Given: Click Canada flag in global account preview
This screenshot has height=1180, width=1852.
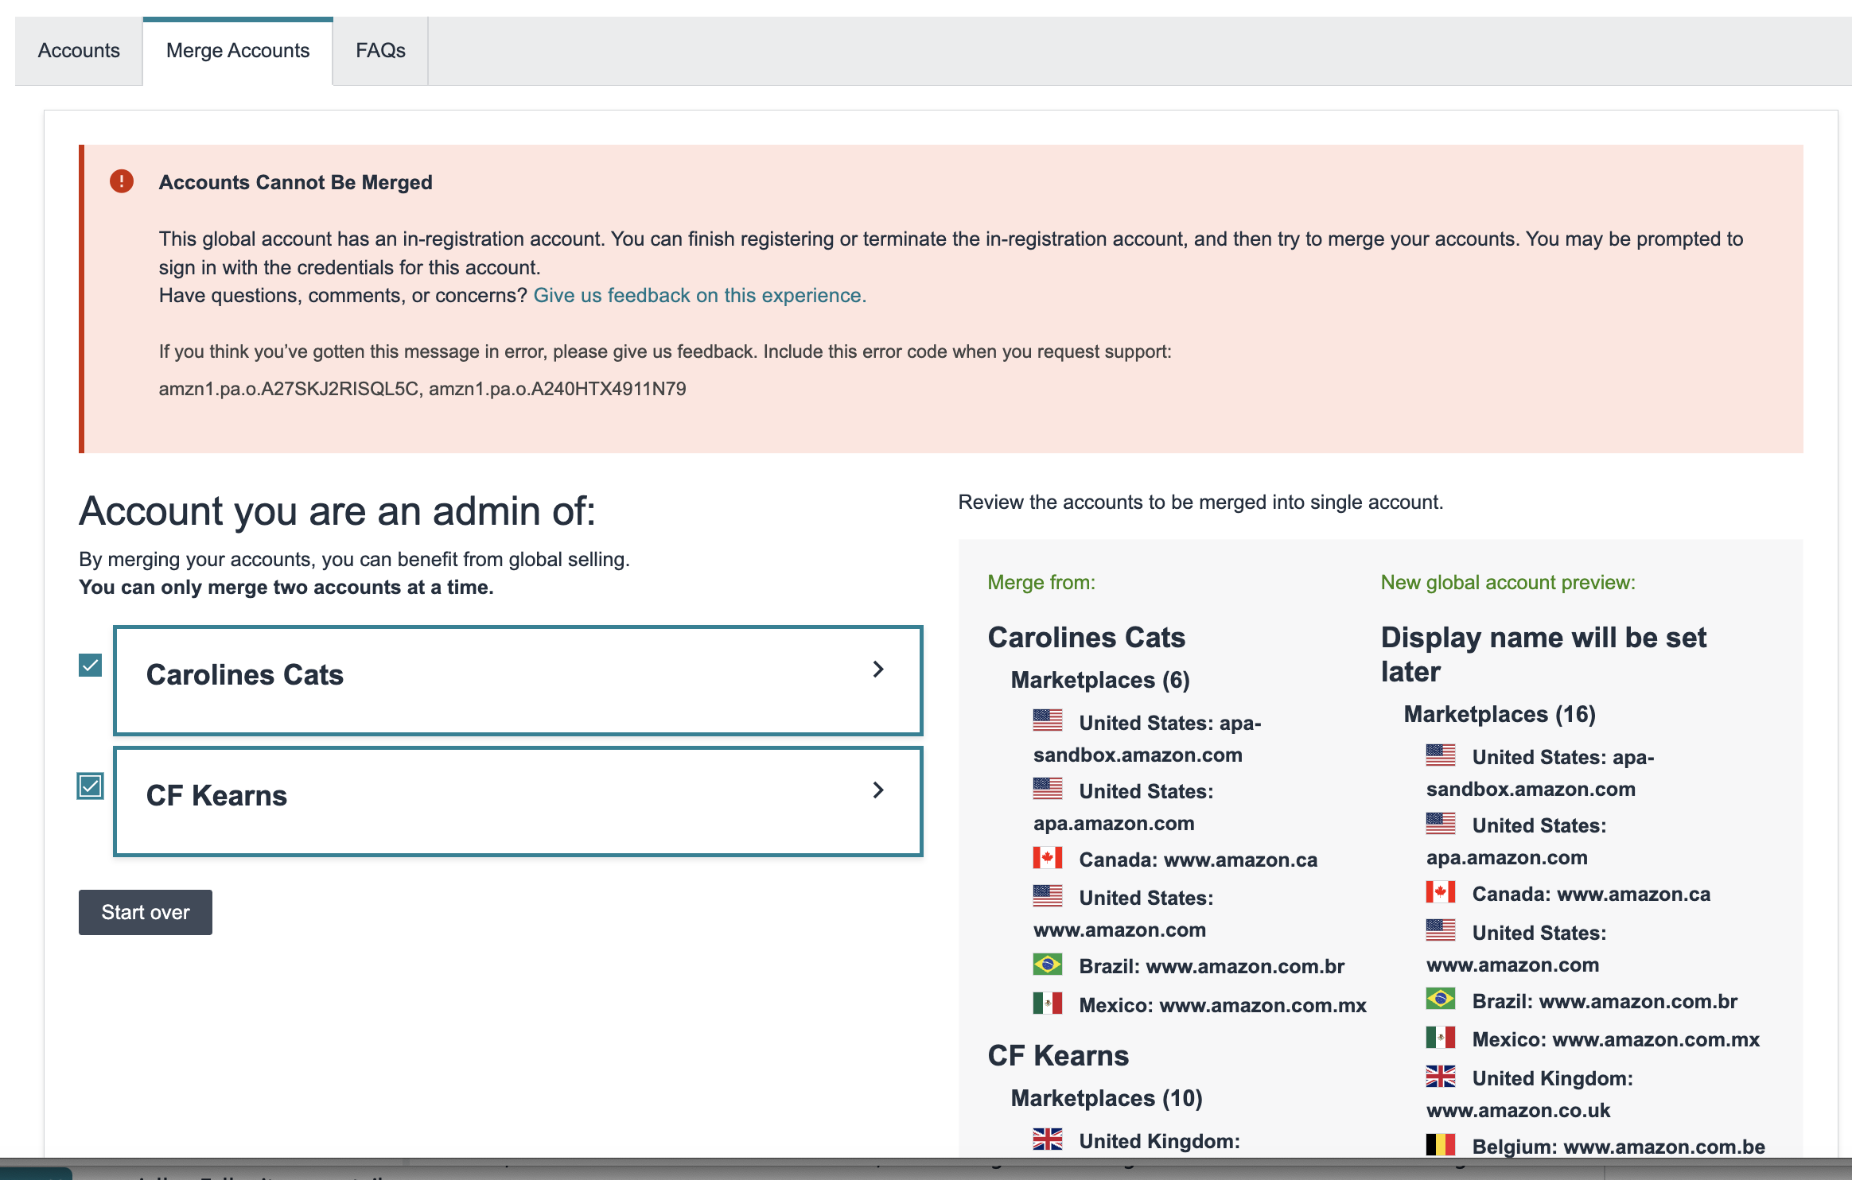Looking at the screenshot, I should pos(1441,892).
